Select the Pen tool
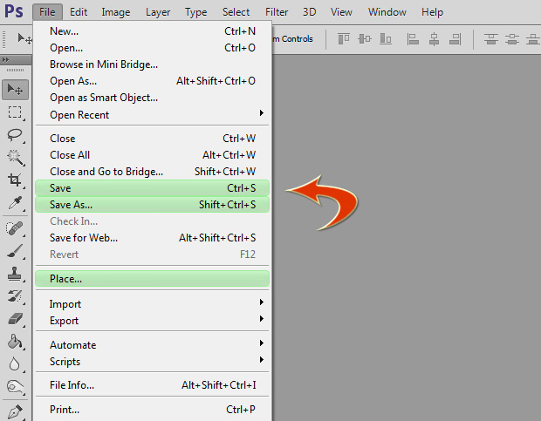This screenshot has width=541, height=421. 15,412
